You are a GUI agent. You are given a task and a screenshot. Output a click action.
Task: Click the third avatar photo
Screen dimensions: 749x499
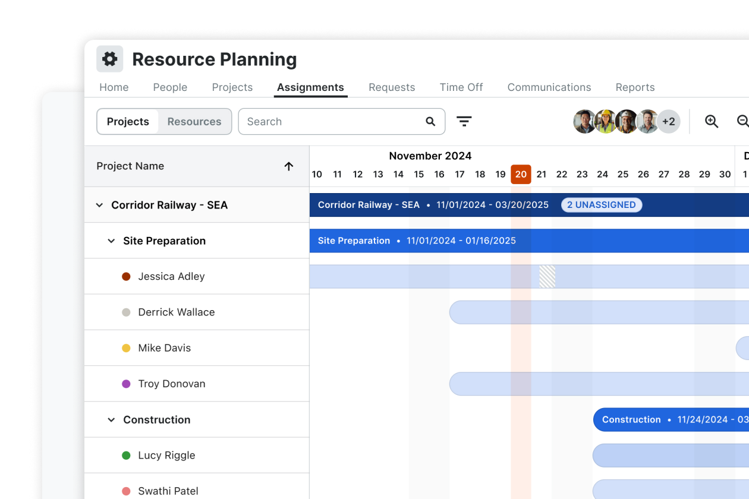[626, 122]
